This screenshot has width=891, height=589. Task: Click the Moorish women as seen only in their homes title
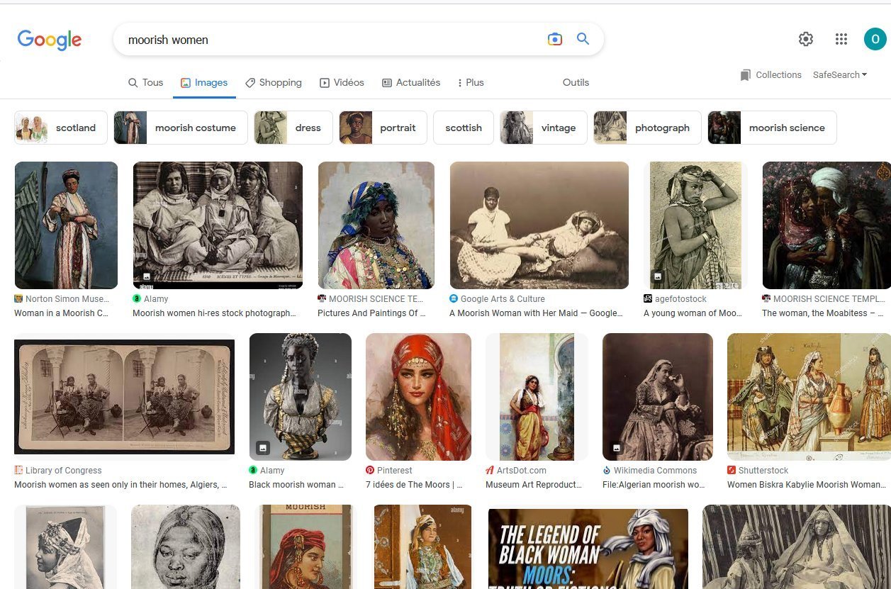(121, 485)
